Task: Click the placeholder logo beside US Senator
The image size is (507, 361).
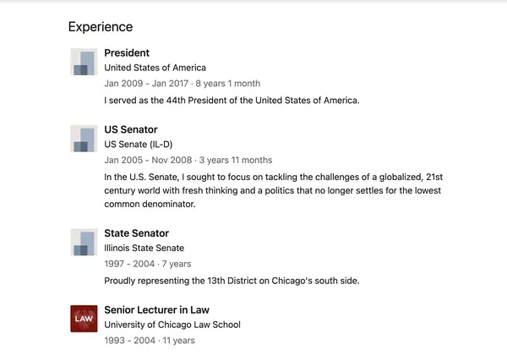Action: click(82, 139)
